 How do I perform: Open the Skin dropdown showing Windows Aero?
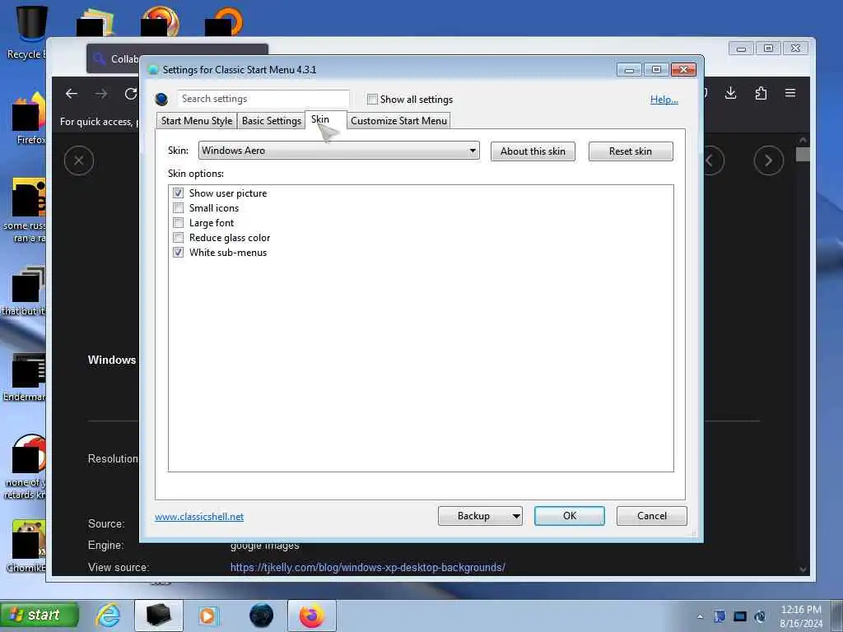pyautogui.click(x=338, y=151)
